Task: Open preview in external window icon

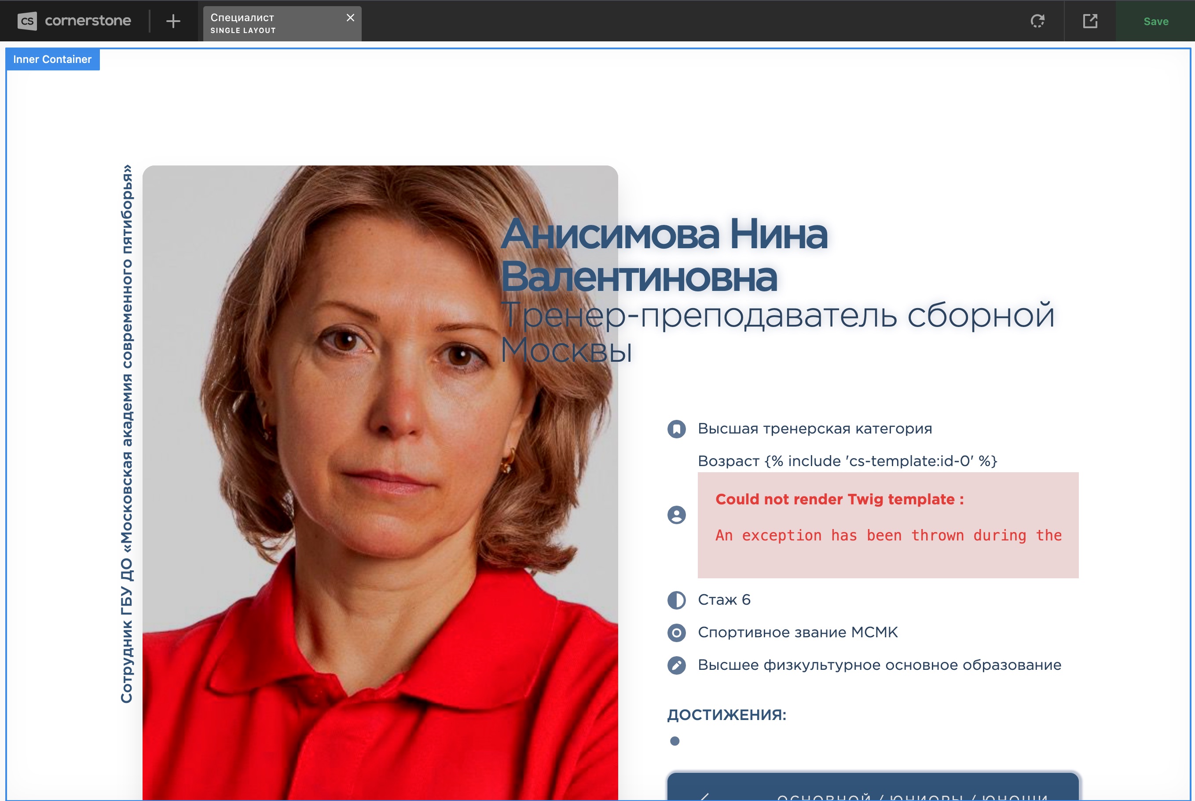Action: 1090,21
